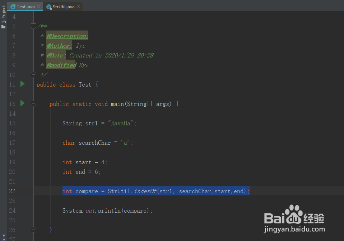
Task: Click the indexOf method call
Action: [145, 191]
